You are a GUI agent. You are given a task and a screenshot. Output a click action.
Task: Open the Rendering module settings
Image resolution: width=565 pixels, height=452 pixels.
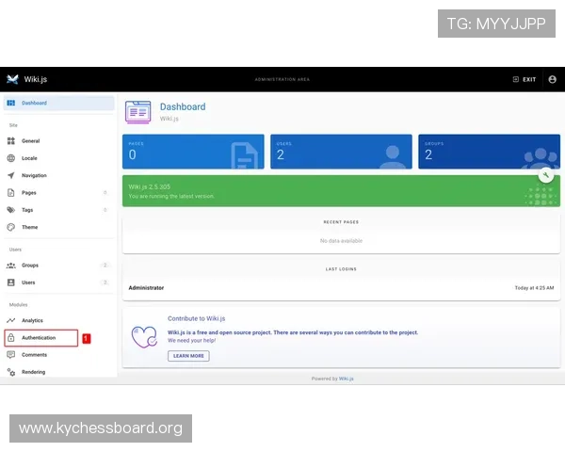34,372
